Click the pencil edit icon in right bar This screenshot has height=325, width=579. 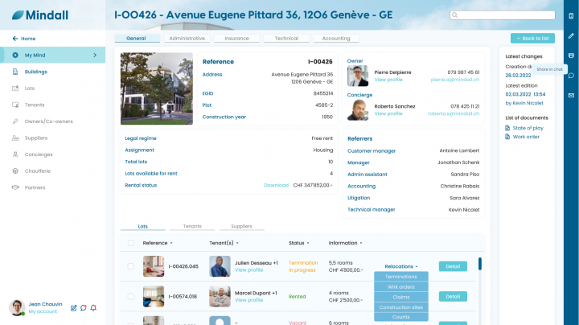click(x=571, y=36)
